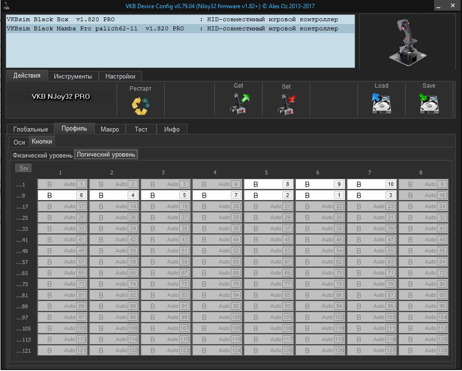462x371 pixels.
Task: Click the Auto 83 button cell
Action: (166, 295)
